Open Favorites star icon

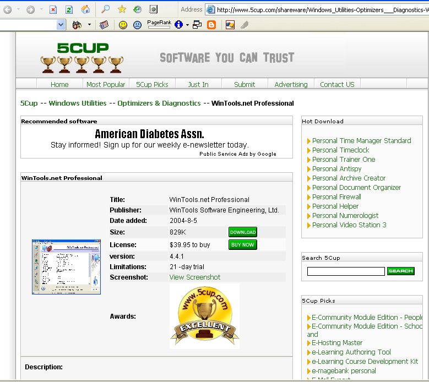pos(122,9)
